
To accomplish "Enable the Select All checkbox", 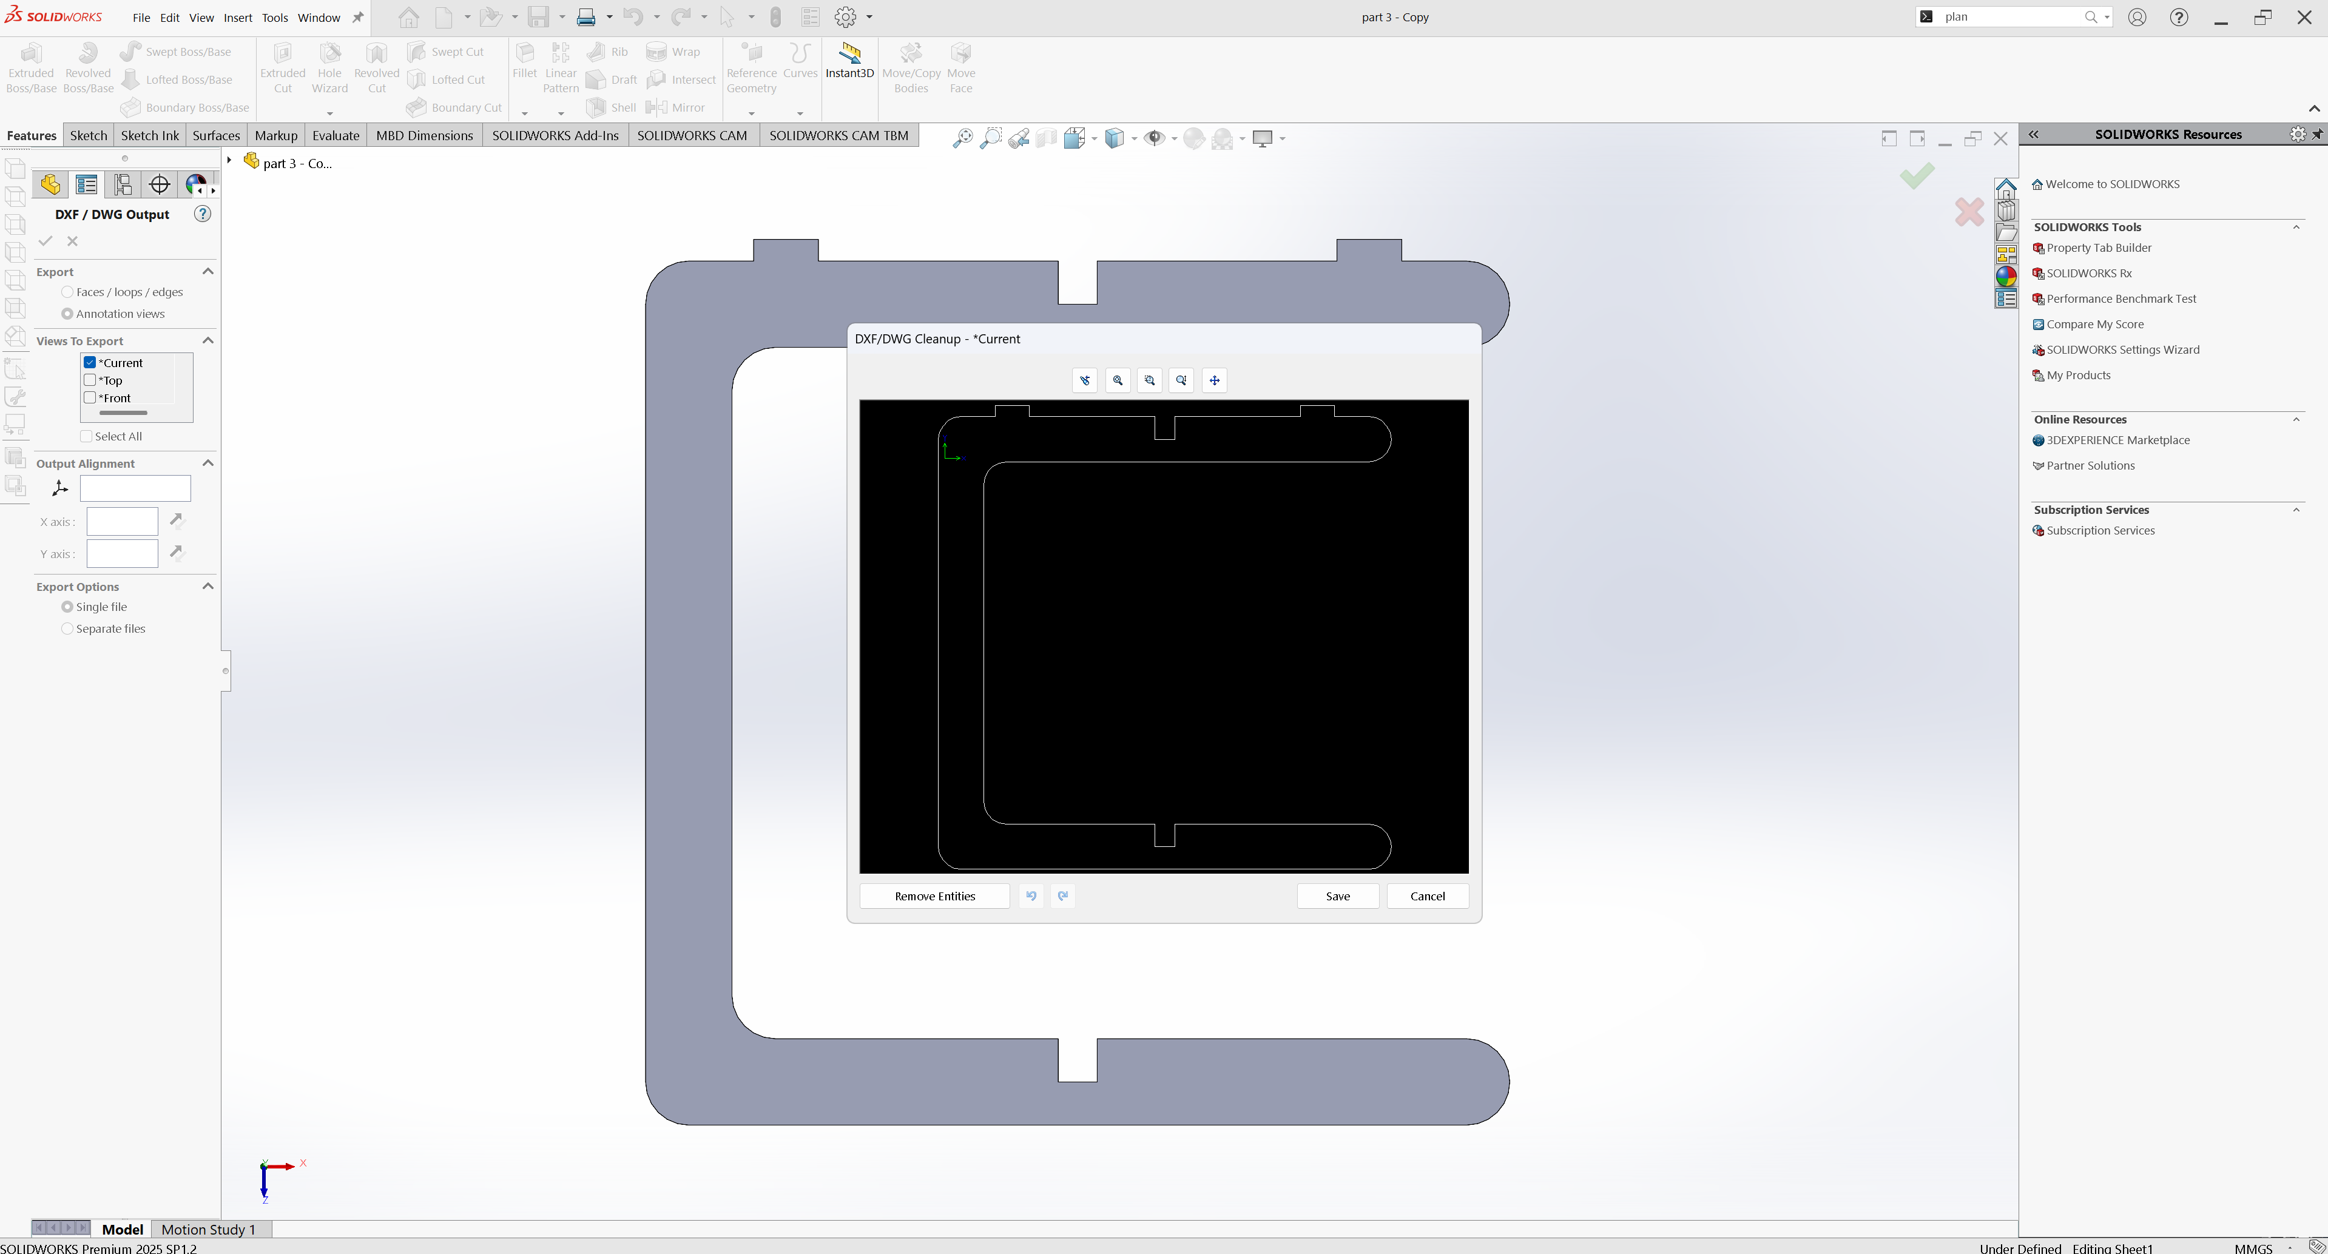I will tap(86, 436).
